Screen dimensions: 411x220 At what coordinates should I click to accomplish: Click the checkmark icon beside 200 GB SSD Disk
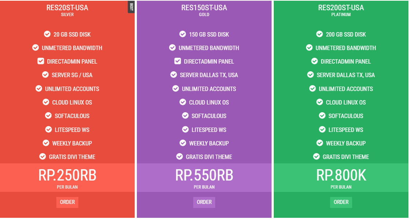(x=320, y=34)
